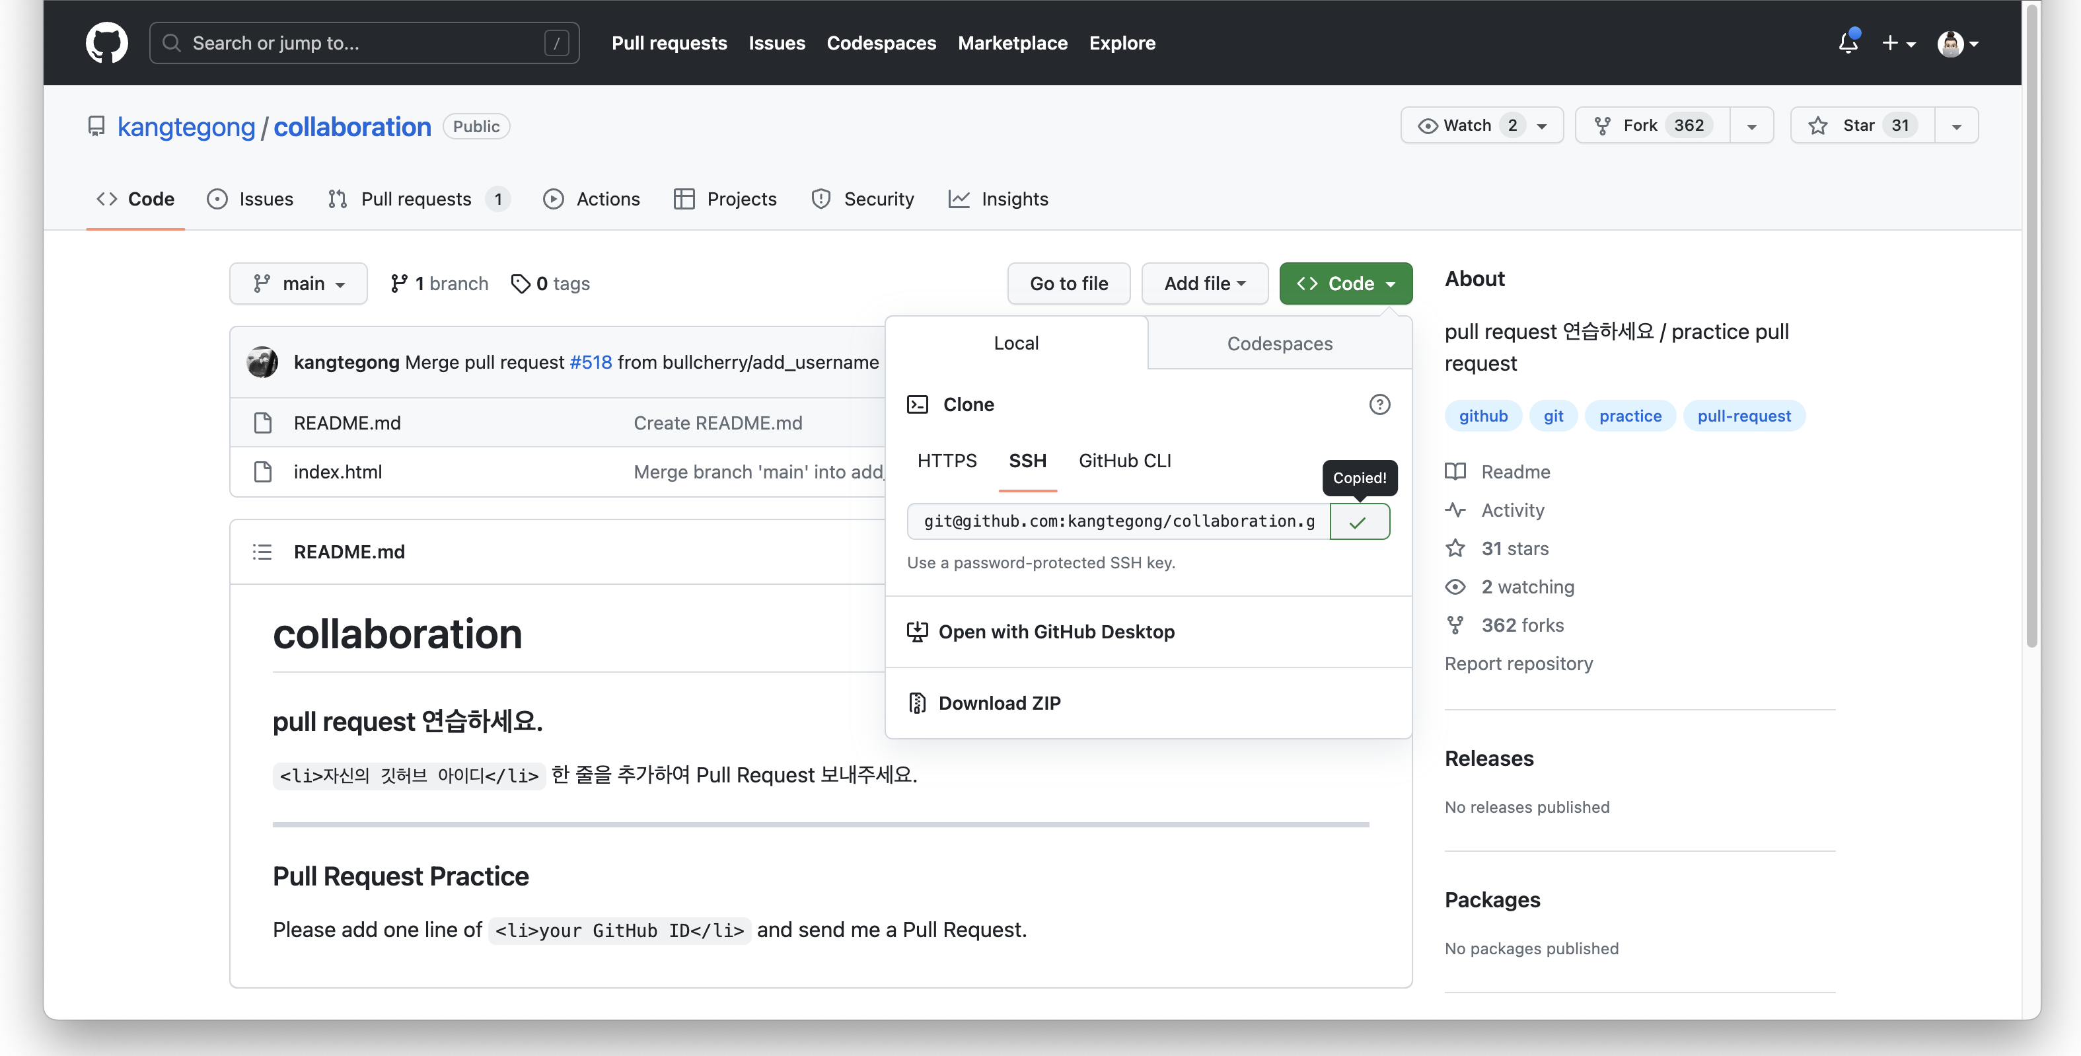Open the Packages heading link
2081x1056 pixels.
tap(1492, 900)
